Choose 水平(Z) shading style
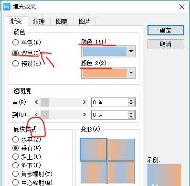The image size is (190, 186). pos(27,140)
